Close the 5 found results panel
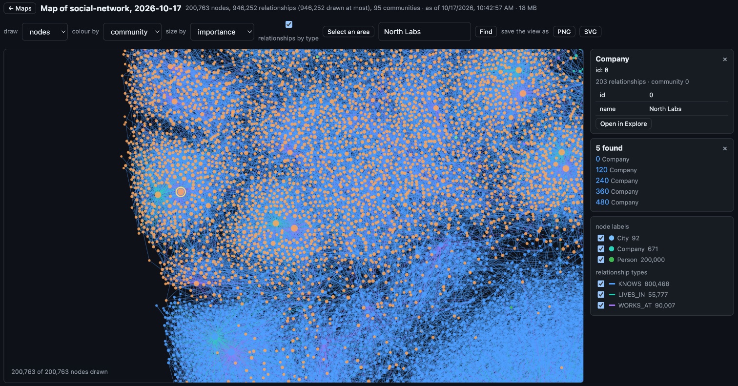Screen dimensions: 738x386 pyautogui.click(x=725, y=148)
